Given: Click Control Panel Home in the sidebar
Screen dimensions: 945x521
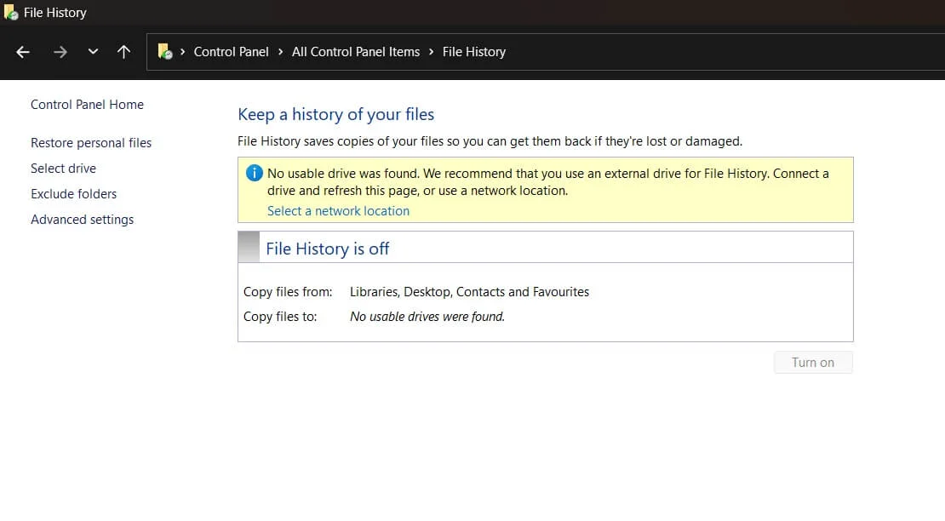Looking at the screenshot, I should [87, 104].
